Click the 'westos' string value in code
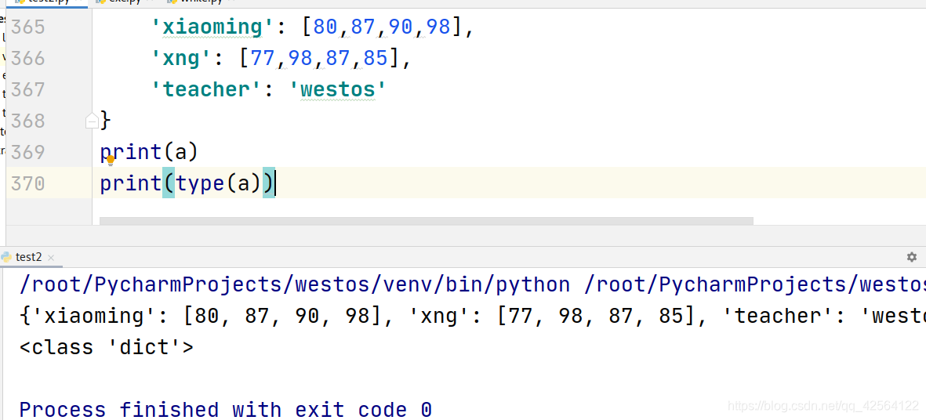926x420 pixels. coord(337,89)
